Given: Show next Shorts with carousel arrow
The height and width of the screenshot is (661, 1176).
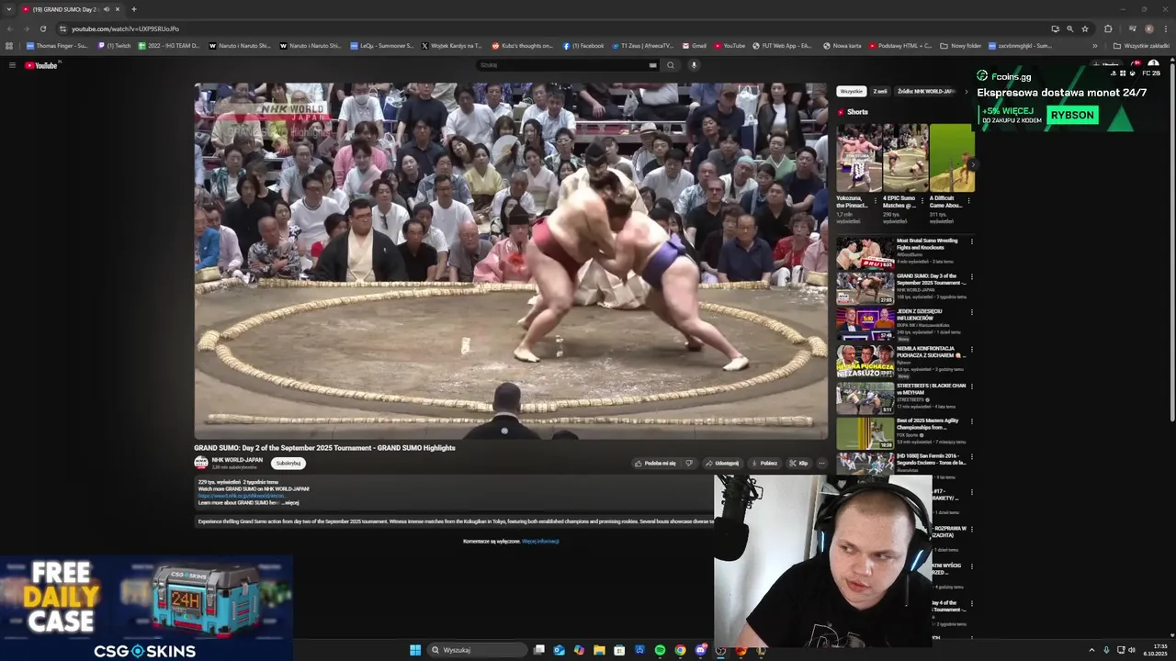Looking at the screenshot, I should (971, 165).
